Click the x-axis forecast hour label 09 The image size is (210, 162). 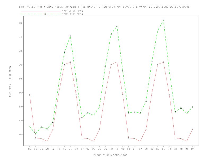tap(47, 149)
